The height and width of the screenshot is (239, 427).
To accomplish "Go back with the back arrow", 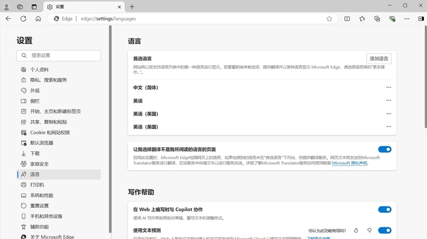I will click(x=9, y=19).
